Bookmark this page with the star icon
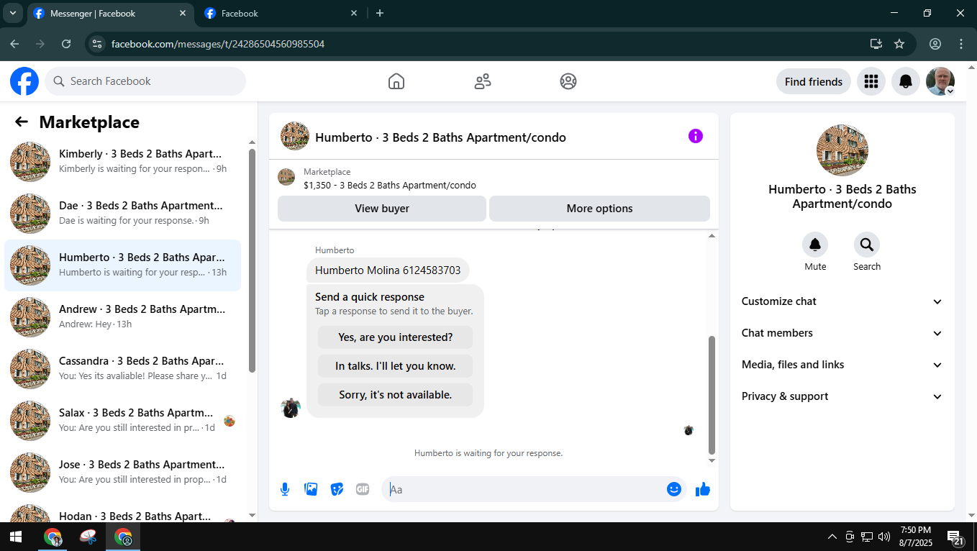Image resolution: width=977 pixels, height=551 pixels. [899, 44]
